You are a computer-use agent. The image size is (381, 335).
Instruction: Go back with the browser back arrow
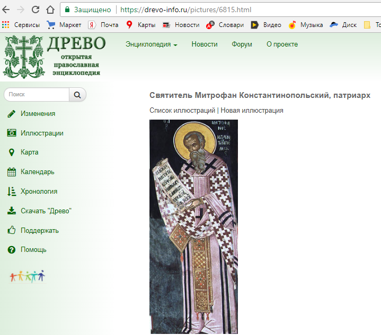[6, 10]
